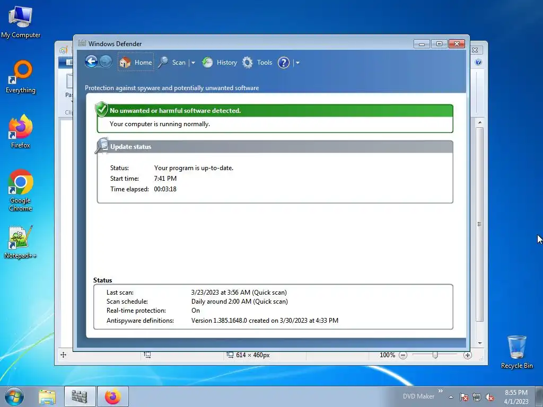Click the Paint scrollbar down arrow
This screenshot has height=407, width=543.
479,343
